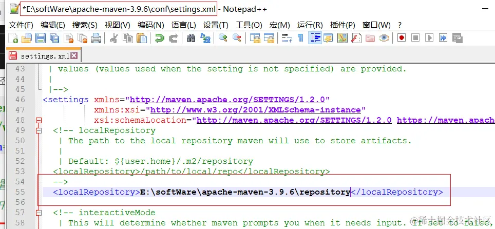Open the 编码(N) menu
Image resolution: width=495 pixels, height=229 pixels.
(151, 25)
